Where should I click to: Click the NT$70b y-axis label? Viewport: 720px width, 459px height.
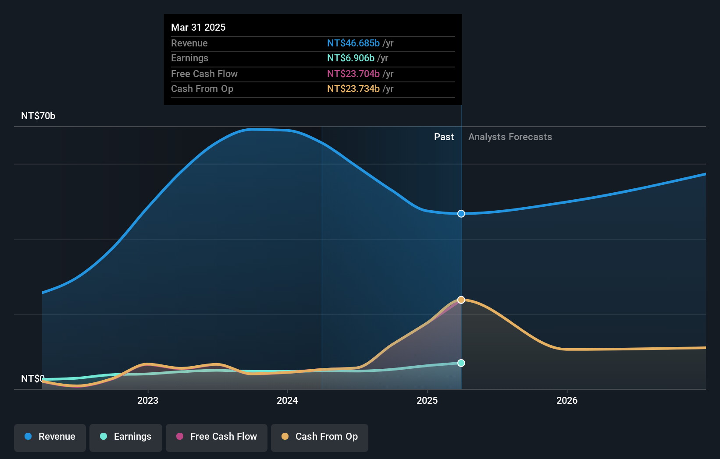click(x=38, y=116)
